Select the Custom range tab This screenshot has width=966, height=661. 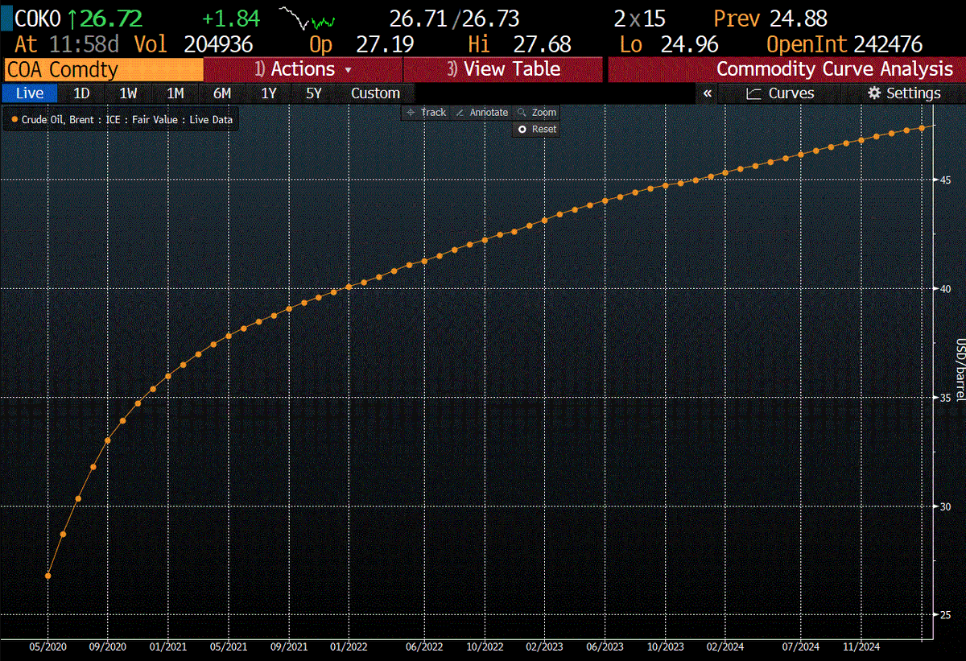click(375, 93)
